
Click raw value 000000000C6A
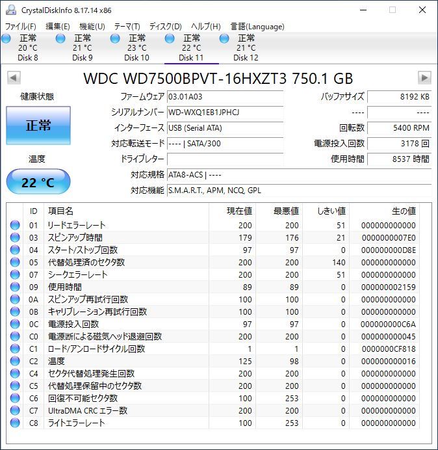click(388, 324)
